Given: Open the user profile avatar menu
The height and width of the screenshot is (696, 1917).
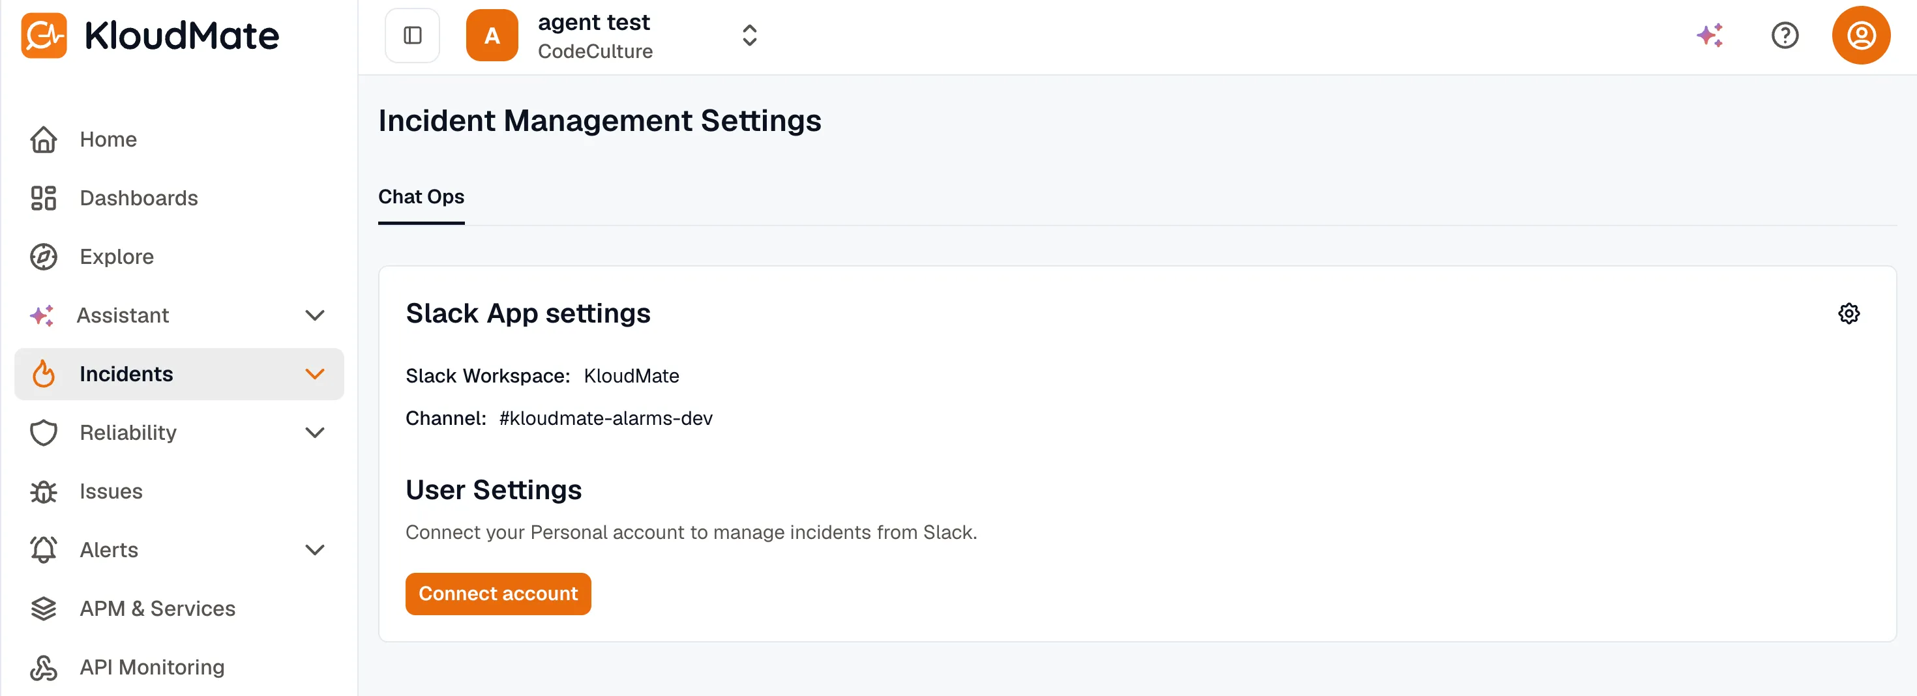Looking at the screenshot, I should click(1860, 35).
